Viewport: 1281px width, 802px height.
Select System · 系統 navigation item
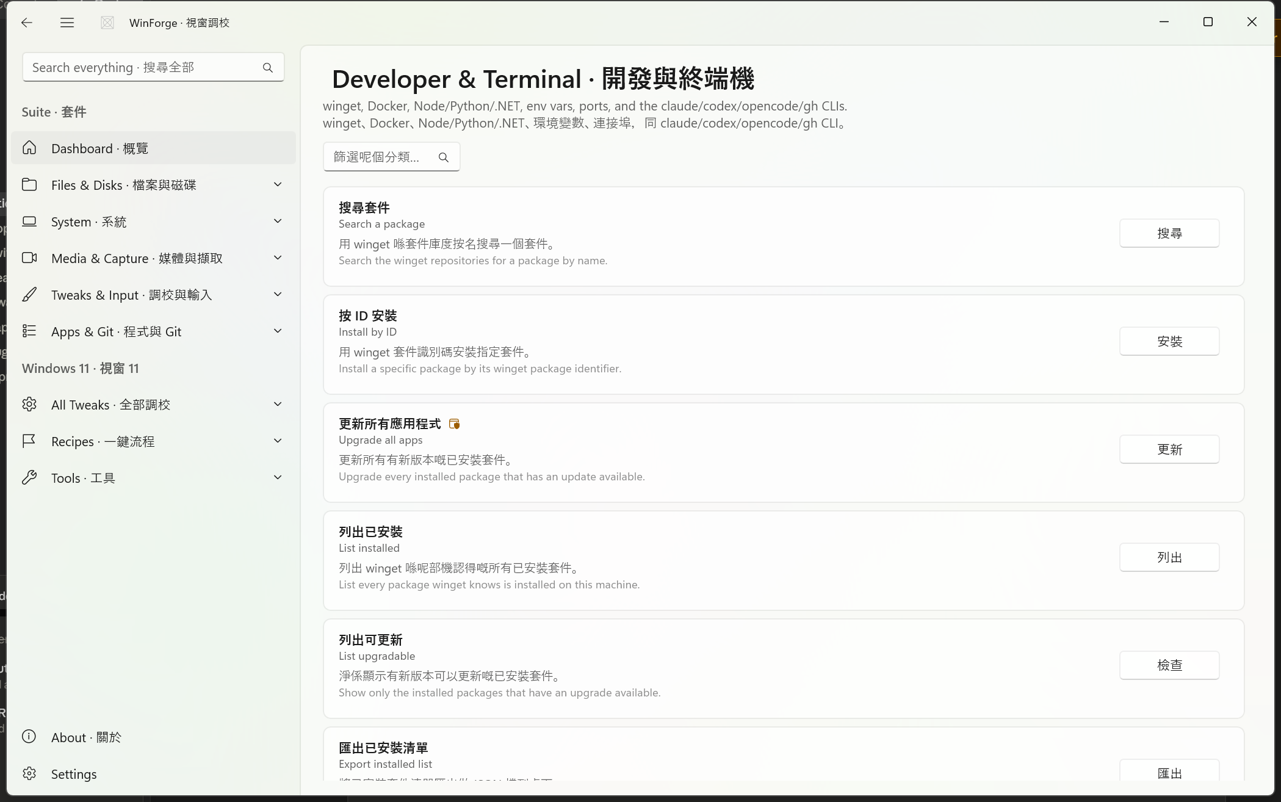click(153, 221)
